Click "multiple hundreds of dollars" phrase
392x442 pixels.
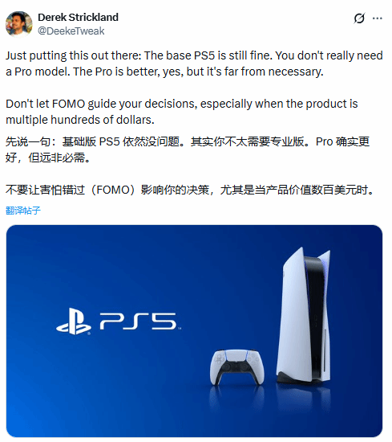(x=79, y=120)
